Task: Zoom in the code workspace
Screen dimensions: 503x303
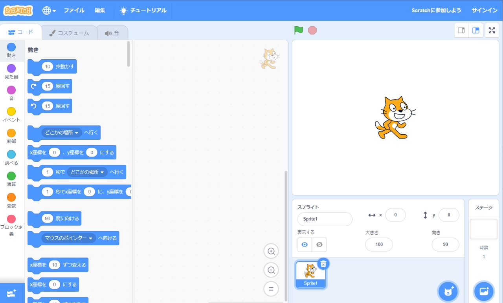Action: 271,251
